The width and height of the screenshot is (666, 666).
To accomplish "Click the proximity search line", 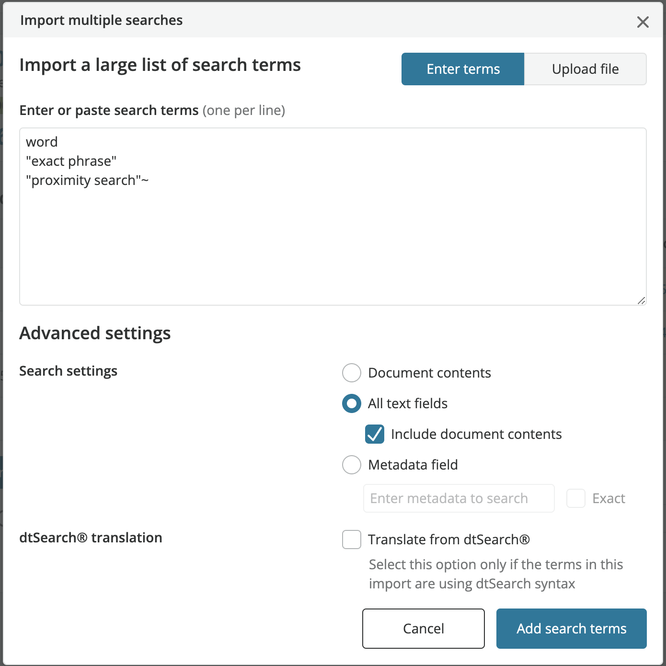I will [87, 180].
